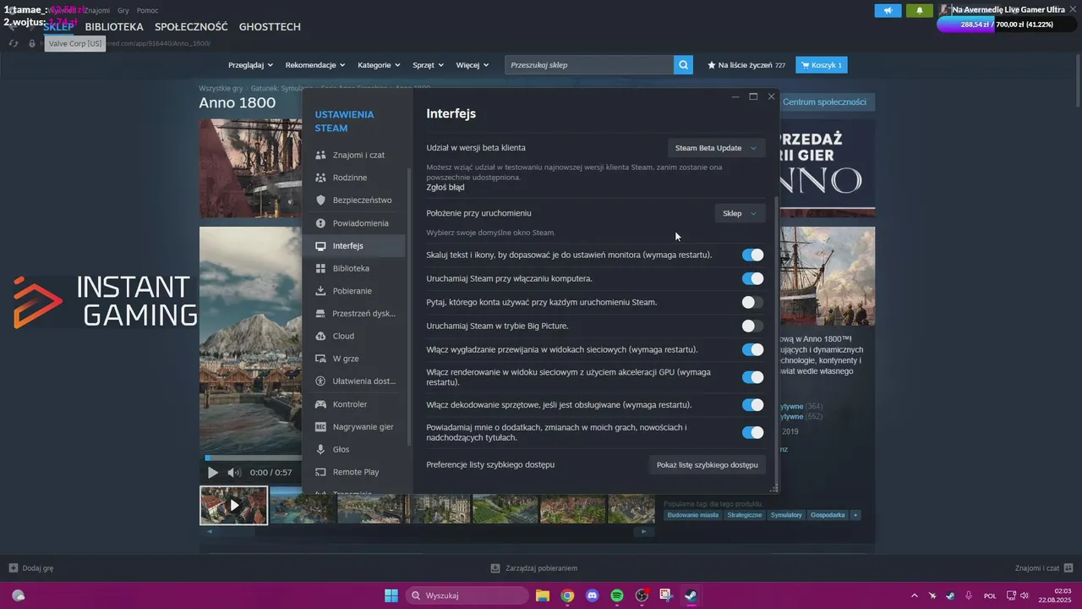Screen dimensions: 1082x609
Task: Toggle scale text and icons to monitor
Action: tap(752, 255)
